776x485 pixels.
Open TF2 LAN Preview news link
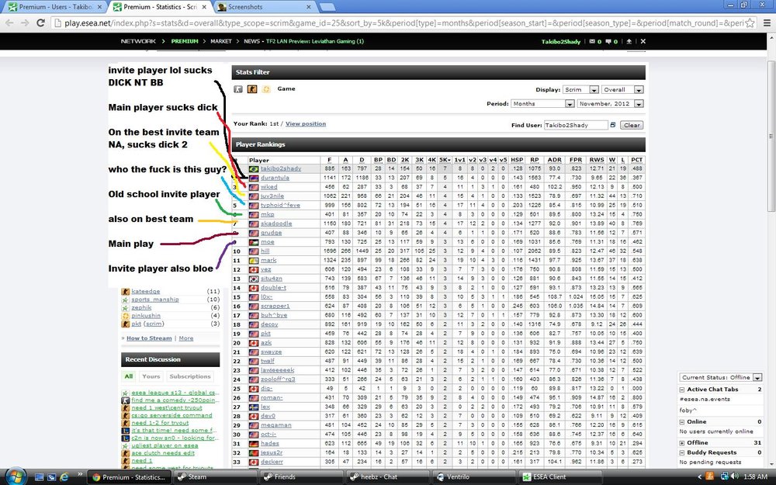click(315, 42)
